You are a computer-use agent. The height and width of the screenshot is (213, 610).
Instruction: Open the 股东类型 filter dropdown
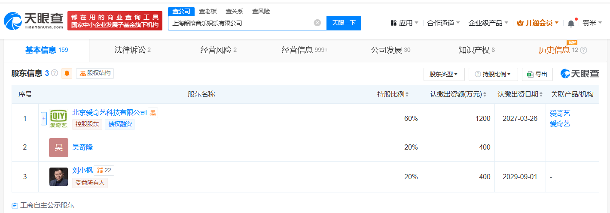pos(444,74)
